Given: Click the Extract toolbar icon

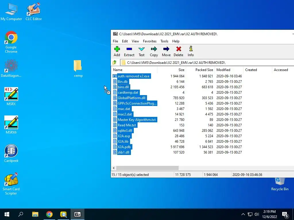Looking at the screenshot, I should (x=129, y=51).
